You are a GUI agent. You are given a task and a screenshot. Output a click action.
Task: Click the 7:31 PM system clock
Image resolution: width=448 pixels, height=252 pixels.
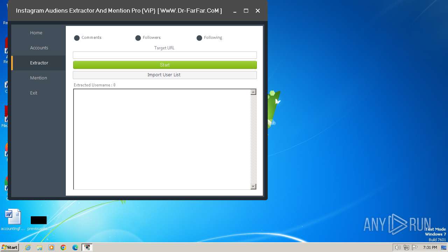[x=430, y=247]
